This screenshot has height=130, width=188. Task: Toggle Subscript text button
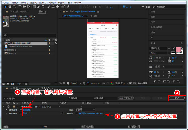(178, 82)
